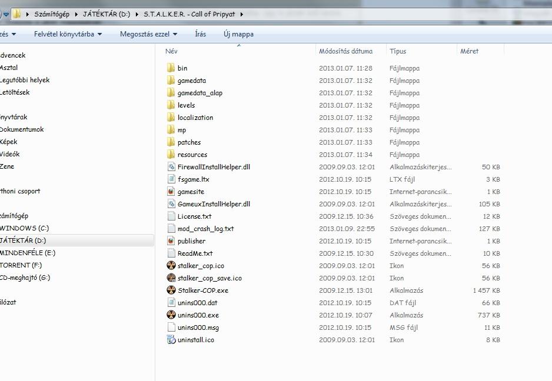Viewport: 552px width, 381px height.
Task: Open the bin folder icon
Action: point(171,68)
